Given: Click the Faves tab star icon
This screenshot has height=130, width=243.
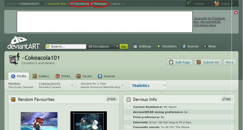Looking at the screenshot, I should [78, 76].
